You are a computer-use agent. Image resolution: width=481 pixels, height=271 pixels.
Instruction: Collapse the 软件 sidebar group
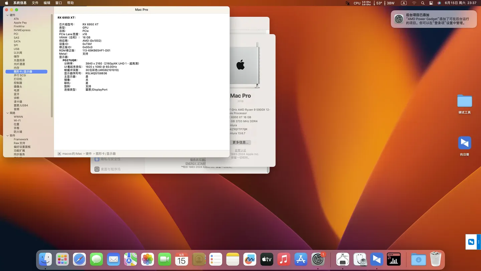pyautogui.click(x=7, y=136)
